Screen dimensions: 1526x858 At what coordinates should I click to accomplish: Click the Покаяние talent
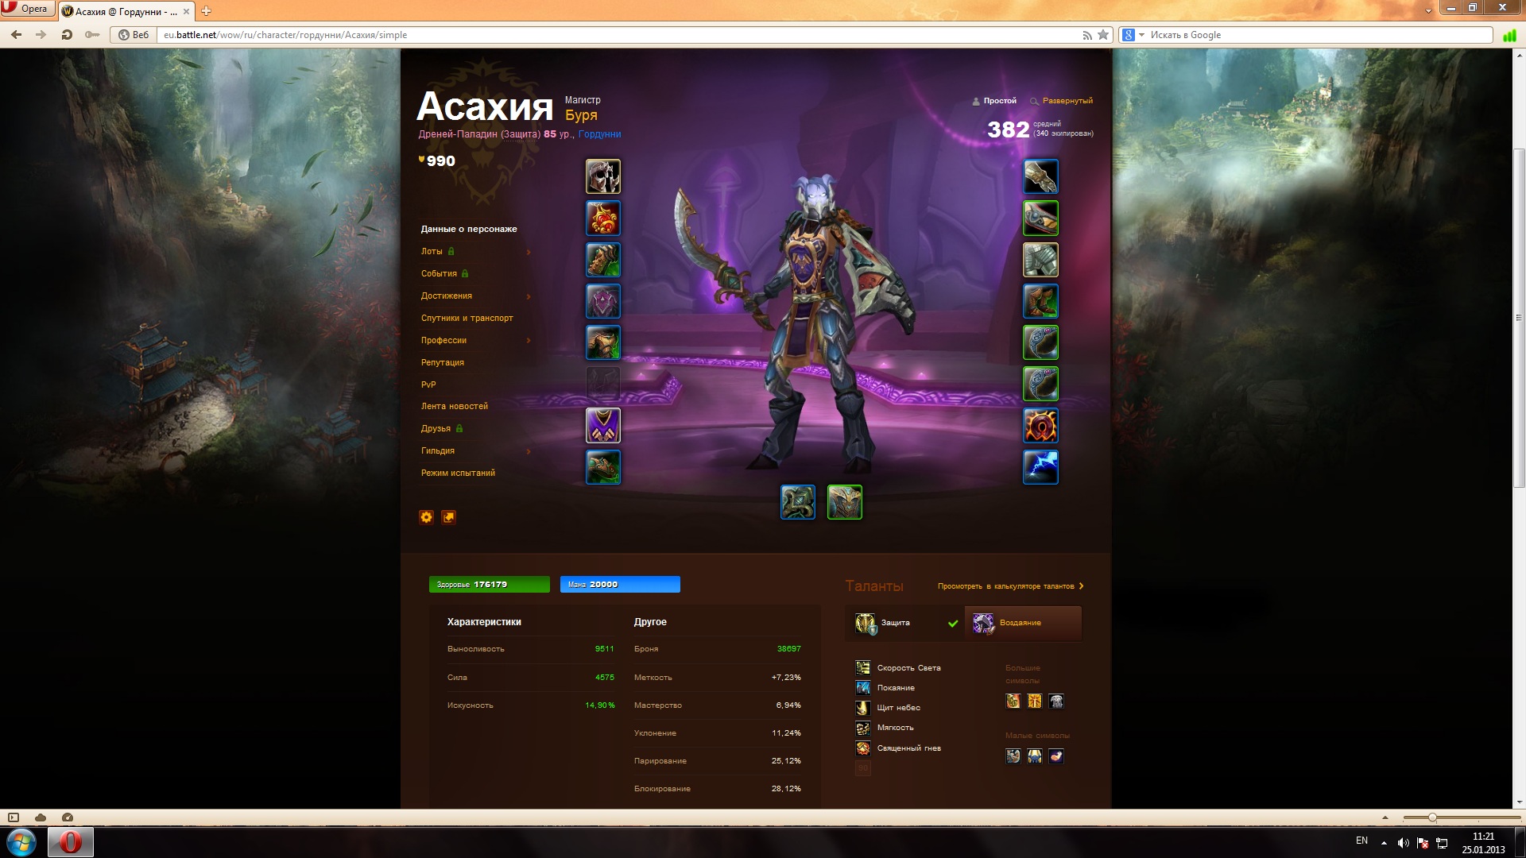pos(885,688)
